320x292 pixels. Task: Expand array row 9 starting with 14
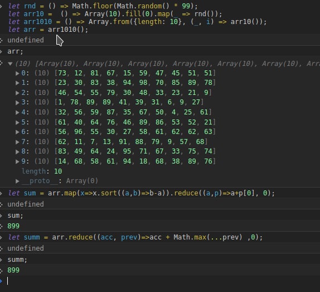pos(17,161)
